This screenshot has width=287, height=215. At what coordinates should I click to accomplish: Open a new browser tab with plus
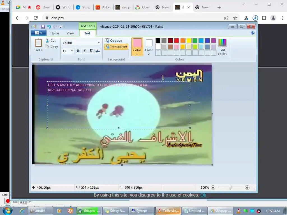point(219,7)
